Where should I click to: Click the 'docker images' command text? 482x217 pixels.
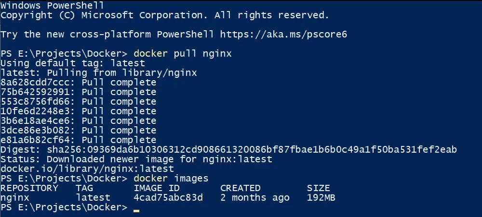(171, 179)
